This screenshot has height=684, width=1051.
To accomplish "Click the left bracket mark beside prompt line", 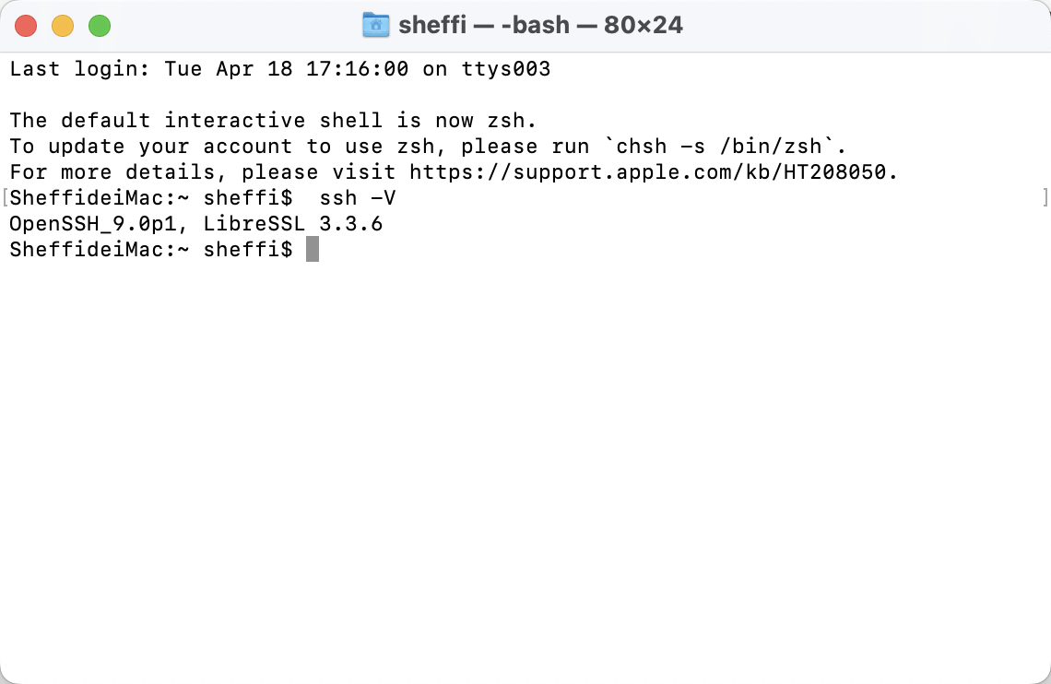I will tap(6, 197).
